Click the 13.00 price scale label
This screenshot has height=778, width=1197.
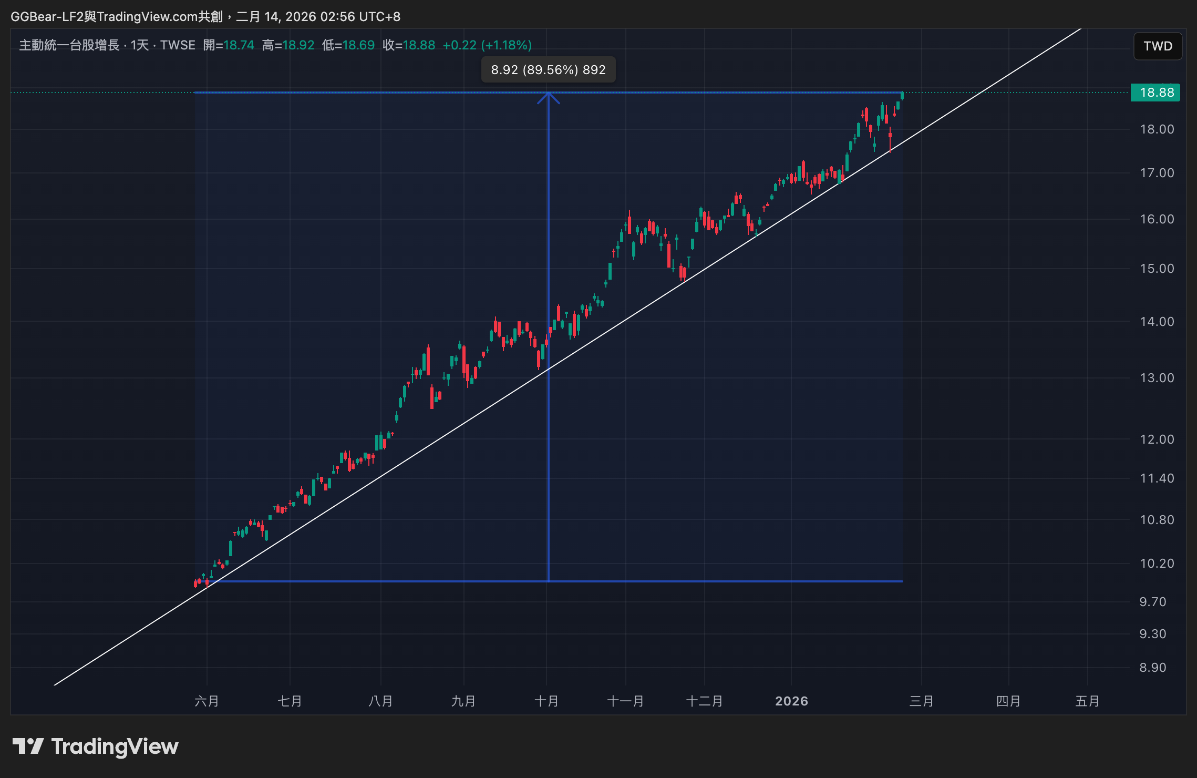coord(1157,378)
